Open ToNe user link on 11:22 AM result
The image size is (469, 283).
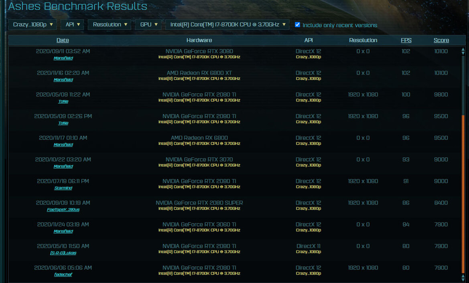point(63,101)
